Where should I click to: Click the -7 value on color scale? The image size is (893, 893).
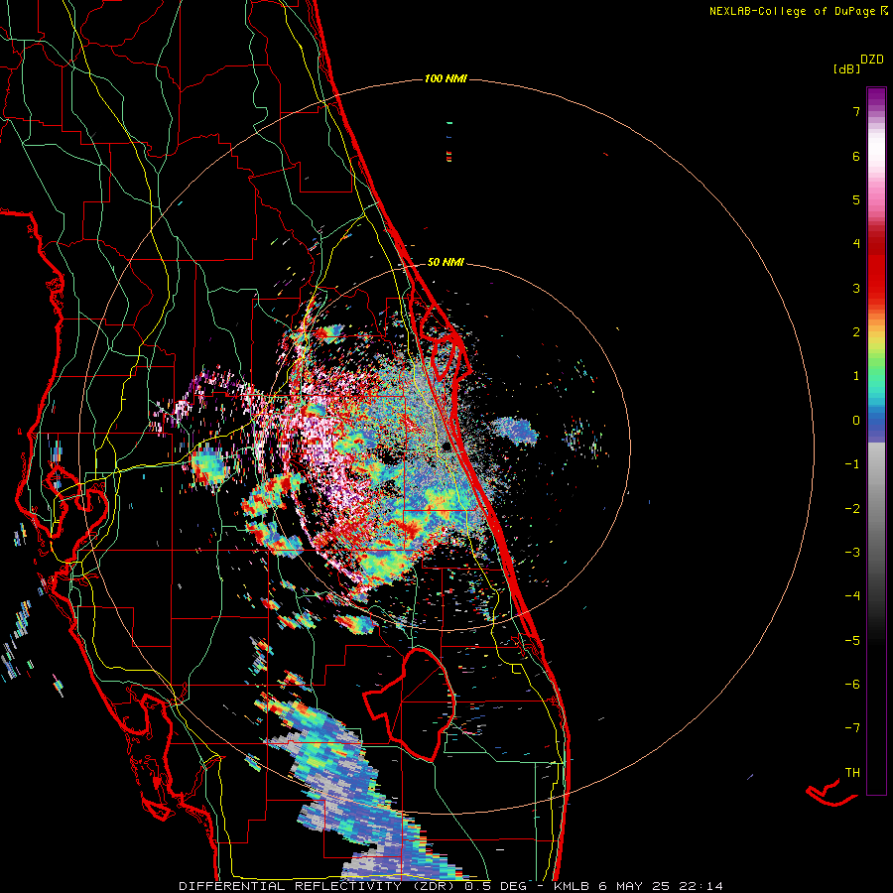coord(852,728)
